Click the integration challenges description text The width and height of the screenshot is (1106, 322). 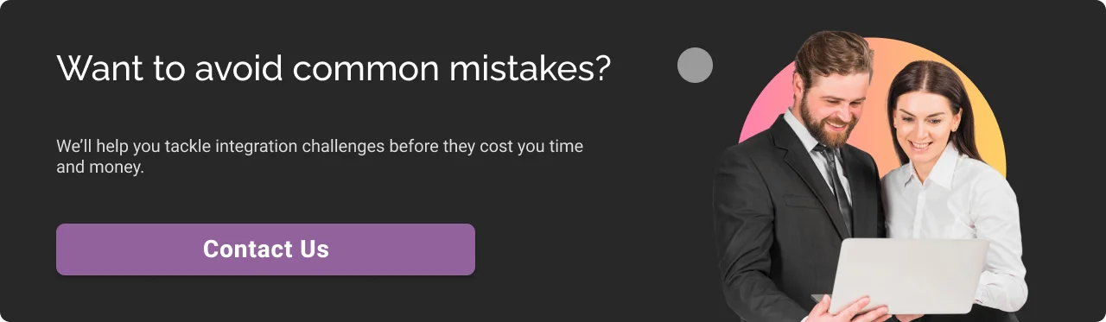coord(320,156)
